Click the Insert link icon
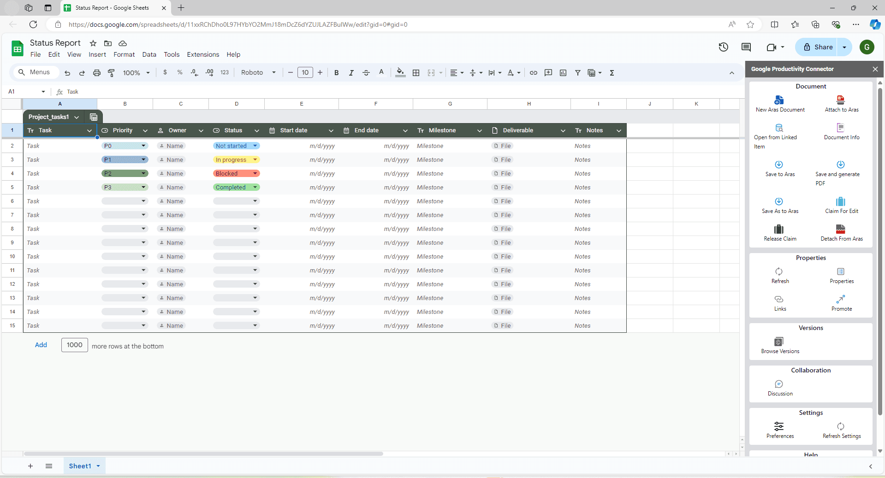Screen dimensions: 885x478 (x=534, y=73)
